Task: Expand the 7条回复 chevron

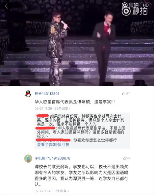Action: point(68,191)
